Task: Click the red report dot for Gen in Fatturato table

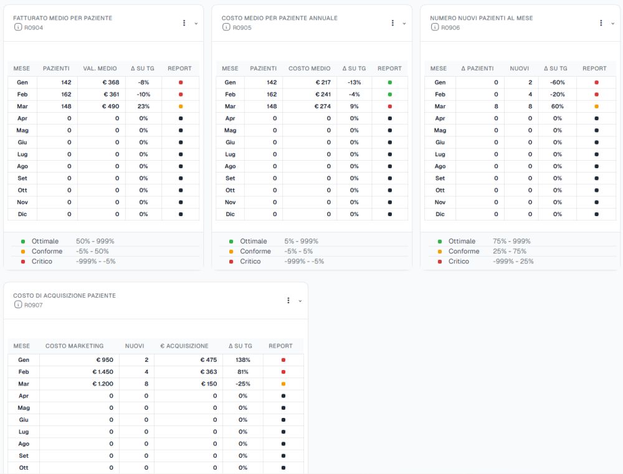Action: [181, 82]
